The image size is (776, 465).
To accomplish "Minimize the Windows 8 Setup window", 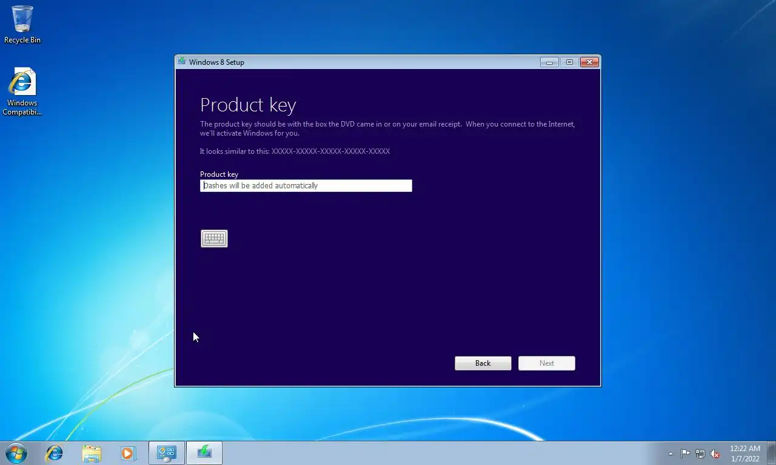I will click(549, 62).
